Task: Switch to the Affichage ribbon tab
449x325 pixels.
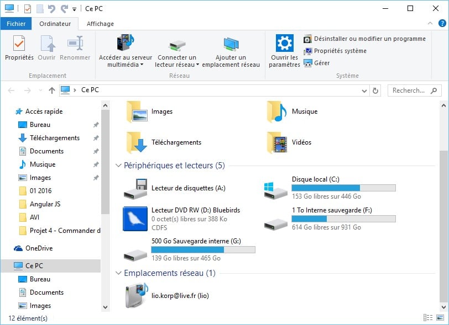Action: click(x=100, y=24)
